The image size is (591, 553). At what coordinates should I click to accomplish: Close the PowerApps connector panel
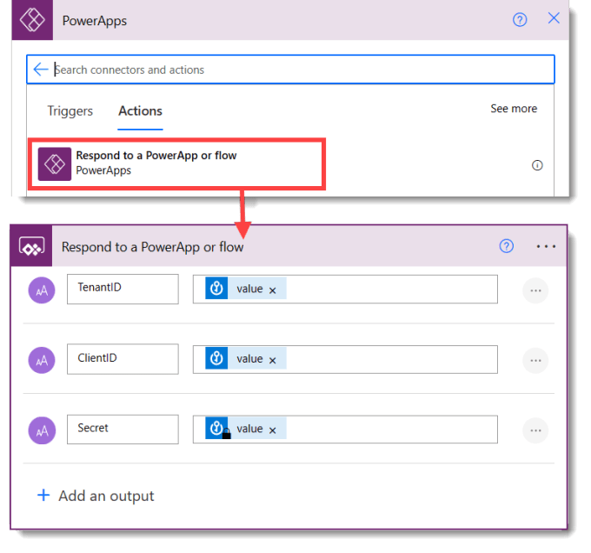pos(554,18)
